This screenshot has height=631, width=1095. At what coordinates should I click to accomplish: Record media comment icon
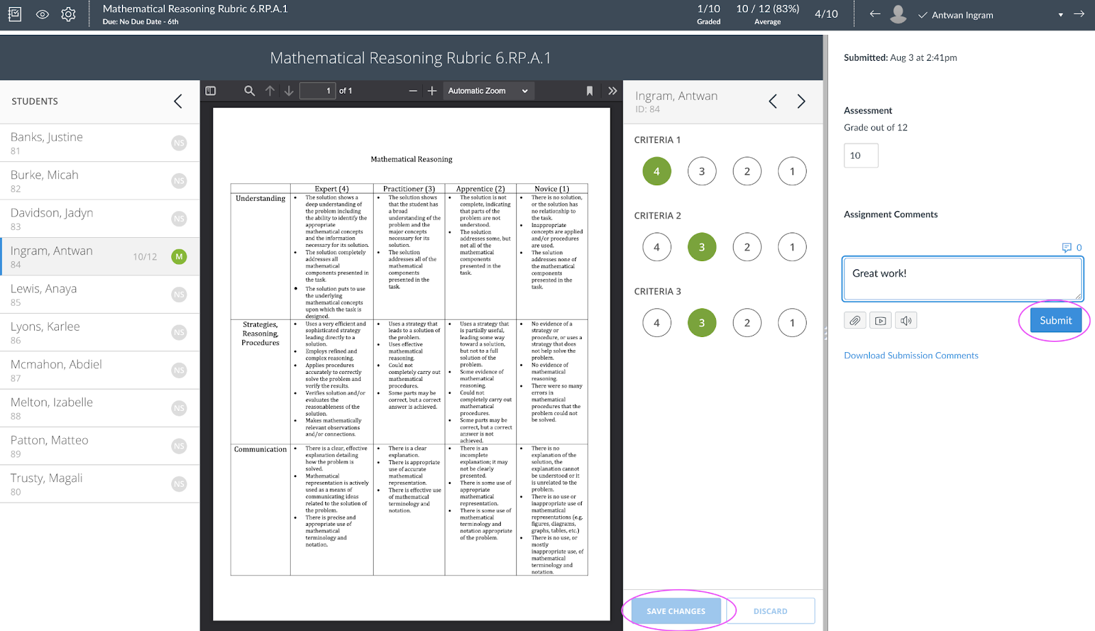tap(881, 320)
